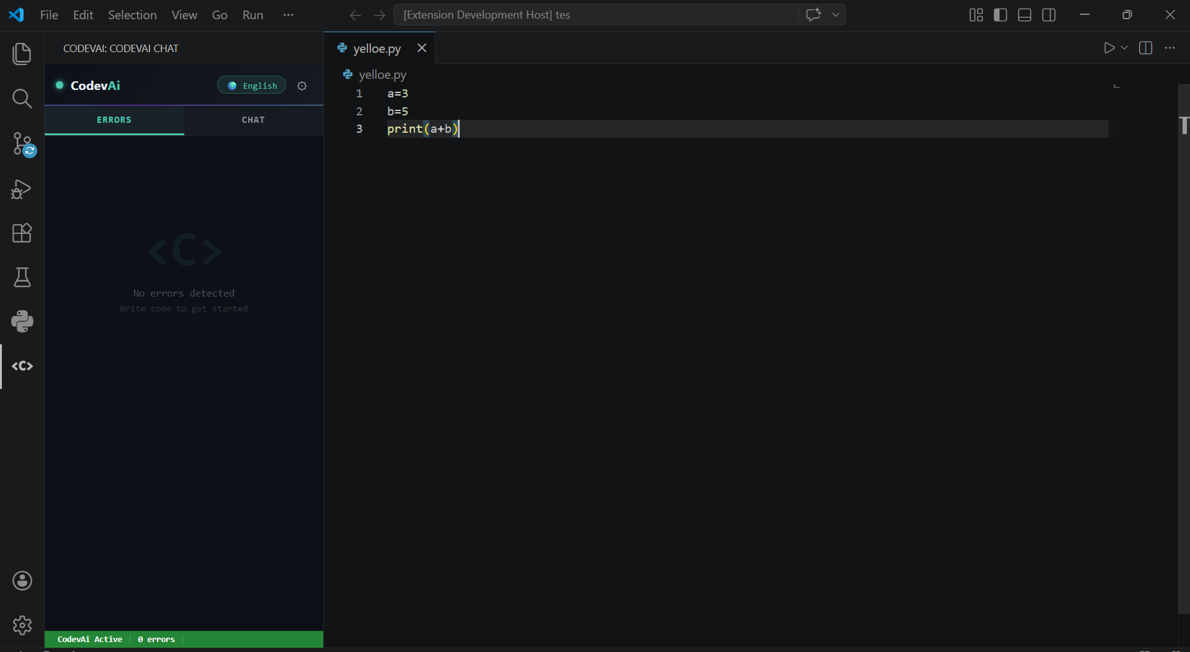Open the Run menu
Image resolution: width=1190 pixels, height=652 pixels.
253,15
